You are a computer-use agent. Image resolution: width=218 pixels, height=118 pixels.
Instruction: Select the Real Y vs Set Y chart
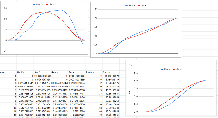tap(171, 88)
